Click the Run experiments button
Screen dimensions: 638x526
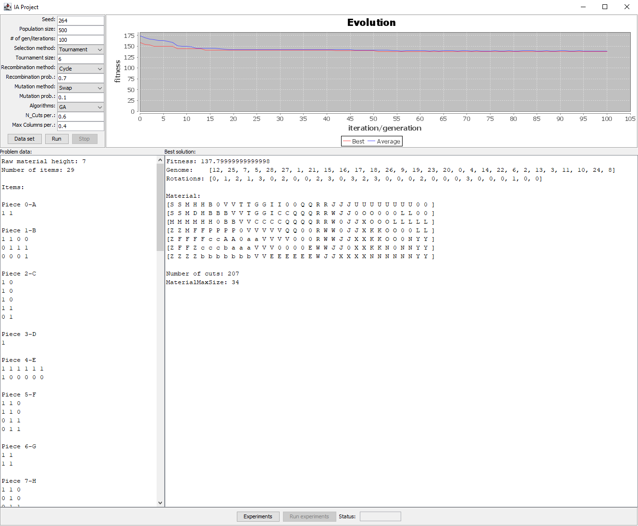point(309,516)
